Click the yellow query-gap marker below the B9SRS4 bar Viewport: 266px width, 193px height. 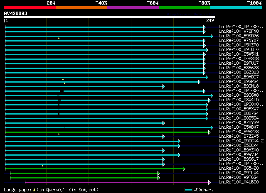coord(65,83)
